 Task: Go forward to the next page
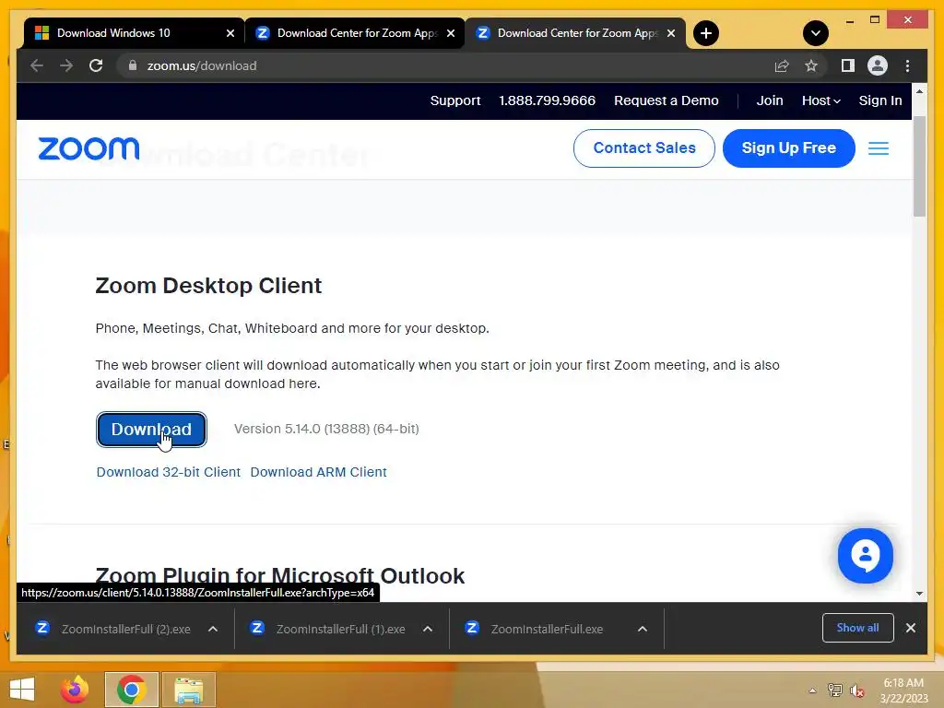click(x=66, y=65)
